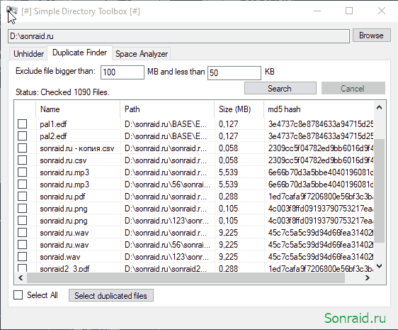Viewport: 398px width, 330px height.
Task: Click the 0,127 size of pal2.edf
Action: click(228, 136)
